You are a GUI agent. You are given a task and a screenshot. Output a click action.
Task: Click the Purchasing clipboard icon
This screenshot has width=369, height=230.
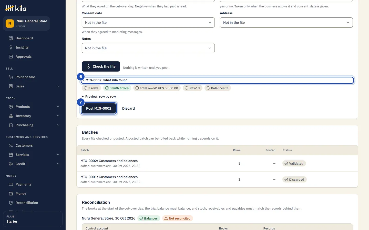tap(11, 125)
